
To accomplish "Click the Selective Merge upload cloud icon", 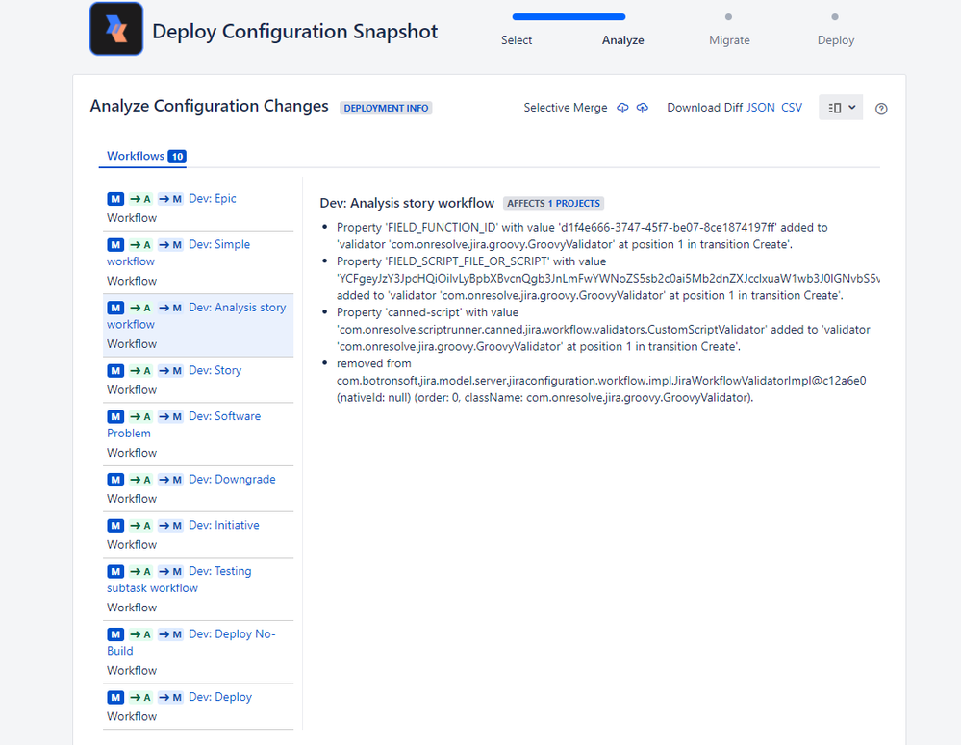I will click(643, 108).
